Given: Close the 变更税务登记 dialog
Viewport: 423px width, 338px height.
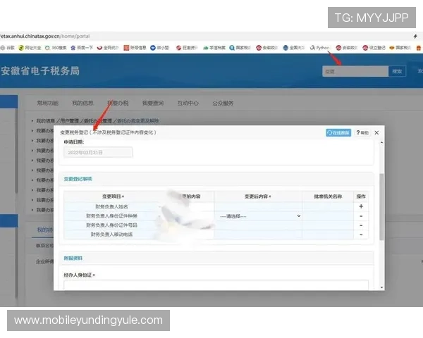Looking at the screenshot, I should click(376, 132).
